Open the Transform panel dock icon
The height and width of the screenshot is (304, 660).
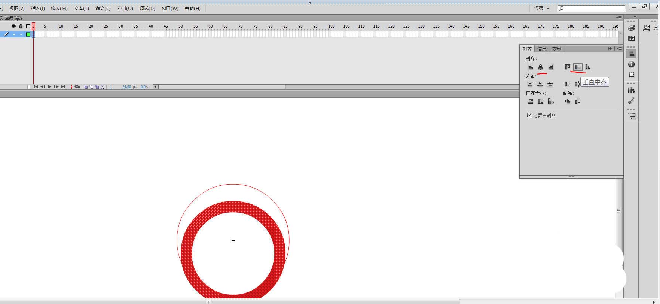(632, 75)
